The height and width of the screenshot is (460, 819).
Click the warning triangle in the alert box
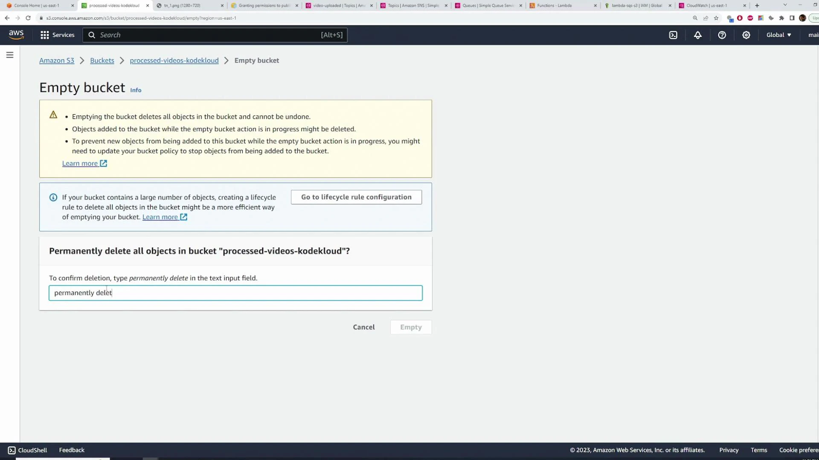(x=53, y=114)
